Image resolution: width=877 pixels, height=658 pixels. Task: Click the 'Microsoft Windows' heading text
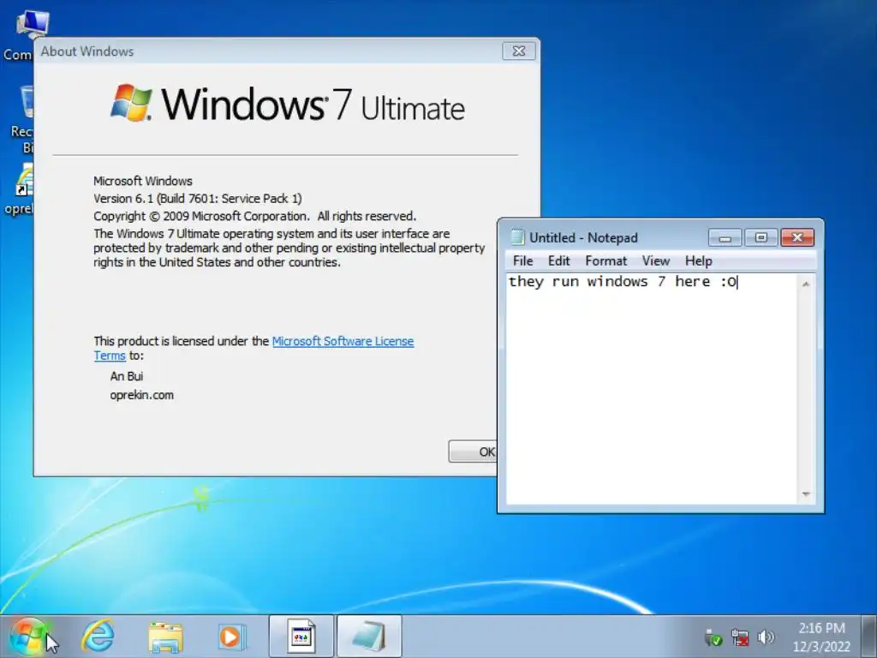143,182
